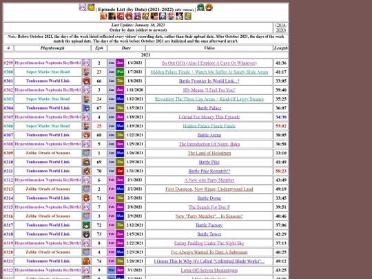The height and width of the screenshot is (279, 372).
Task: Click the 'Playthrough' column header
Action: point(52,48)
